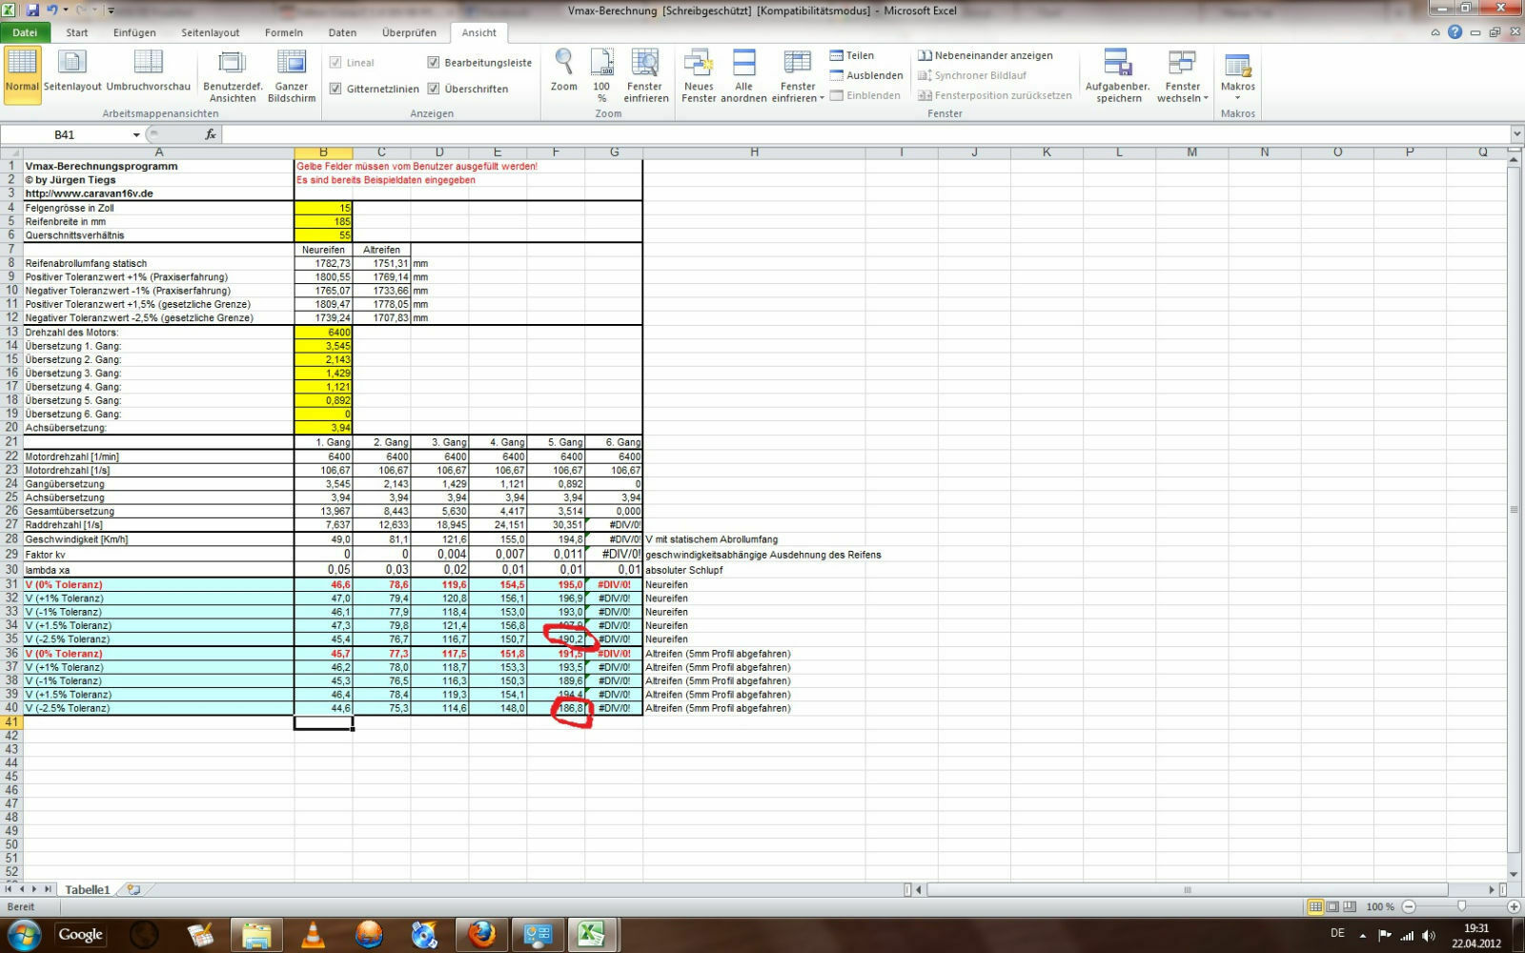
Task: Toggle the Überschriften checkbox
Action: [434, 89]
